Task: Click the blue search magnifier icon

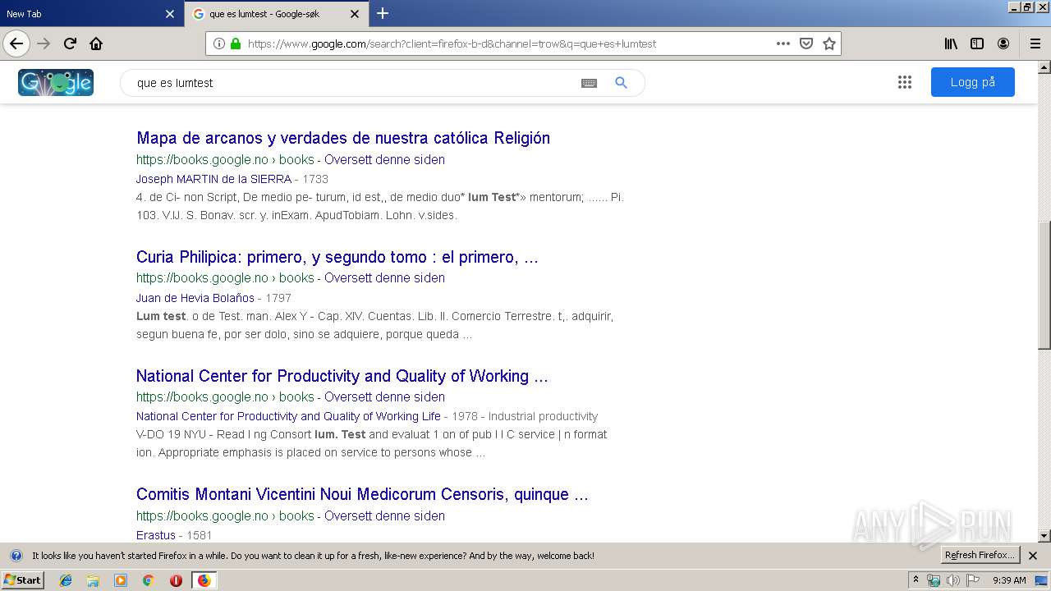Action: click(622, 83)
